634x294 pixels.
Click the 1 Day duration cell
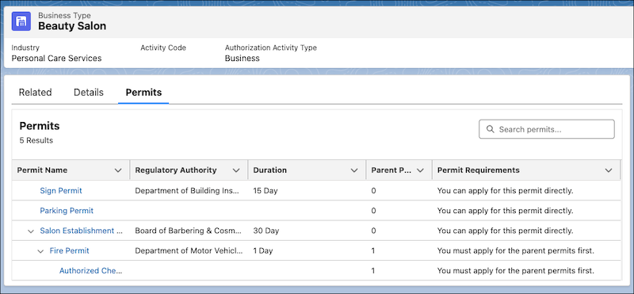(x=263, y=250)
